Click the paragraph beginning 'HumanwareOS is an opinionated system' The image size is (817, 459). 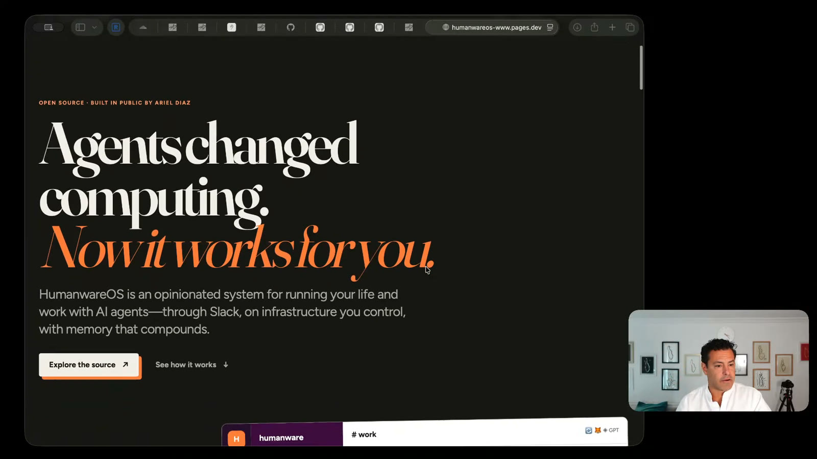223,312
